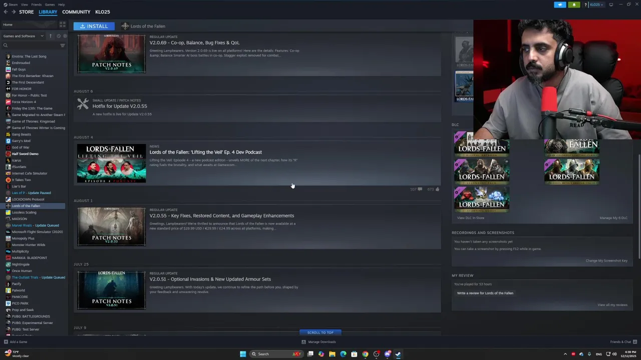Image resolution: width=641 pixels, height=360 pixels.
Task: Open the V2.0.55 patch notes thumbnail
Action: 112,227
